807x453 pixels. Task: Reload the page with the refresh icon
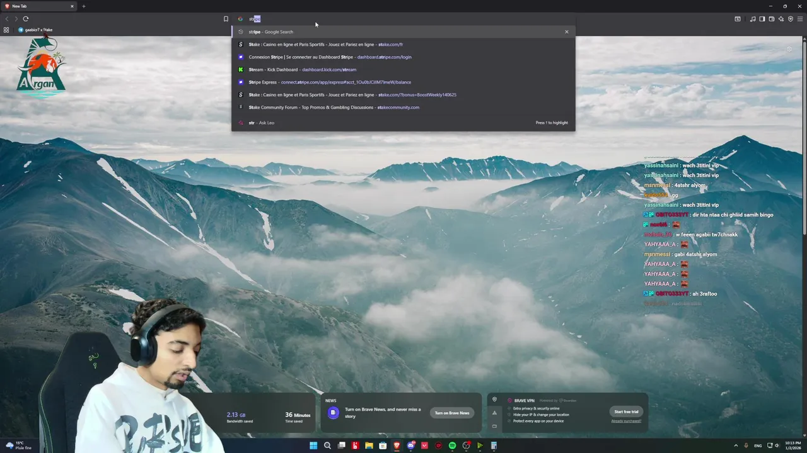point(26,19)
